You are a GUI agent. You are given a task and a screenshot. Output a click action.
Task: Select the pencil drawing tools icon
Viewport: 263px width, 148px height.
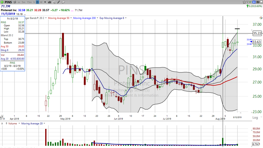[x=59, y=2]
